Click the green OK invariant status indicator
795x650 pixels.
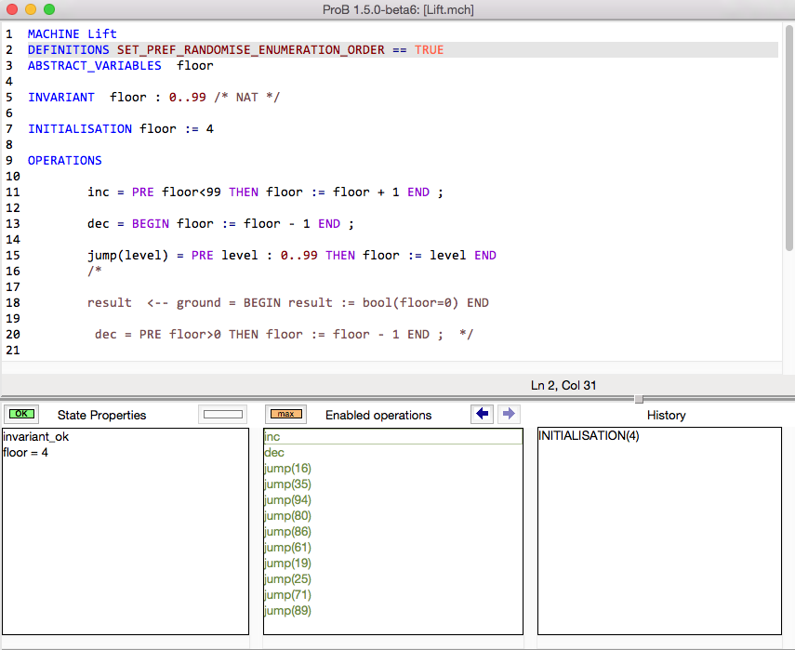pyautogui.click(x=20, y=414)
